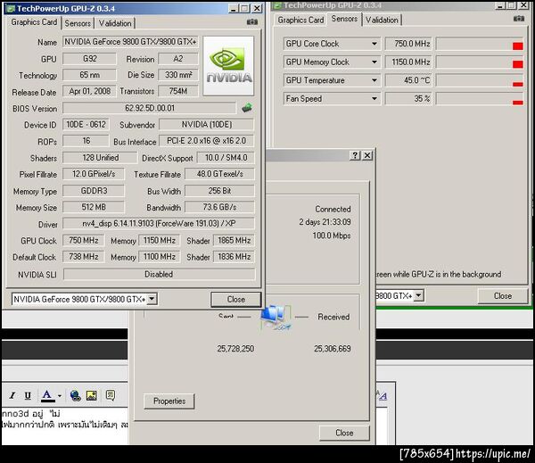
Task: Click the 45.0 °C temperature reading
Action: point(408,80)
